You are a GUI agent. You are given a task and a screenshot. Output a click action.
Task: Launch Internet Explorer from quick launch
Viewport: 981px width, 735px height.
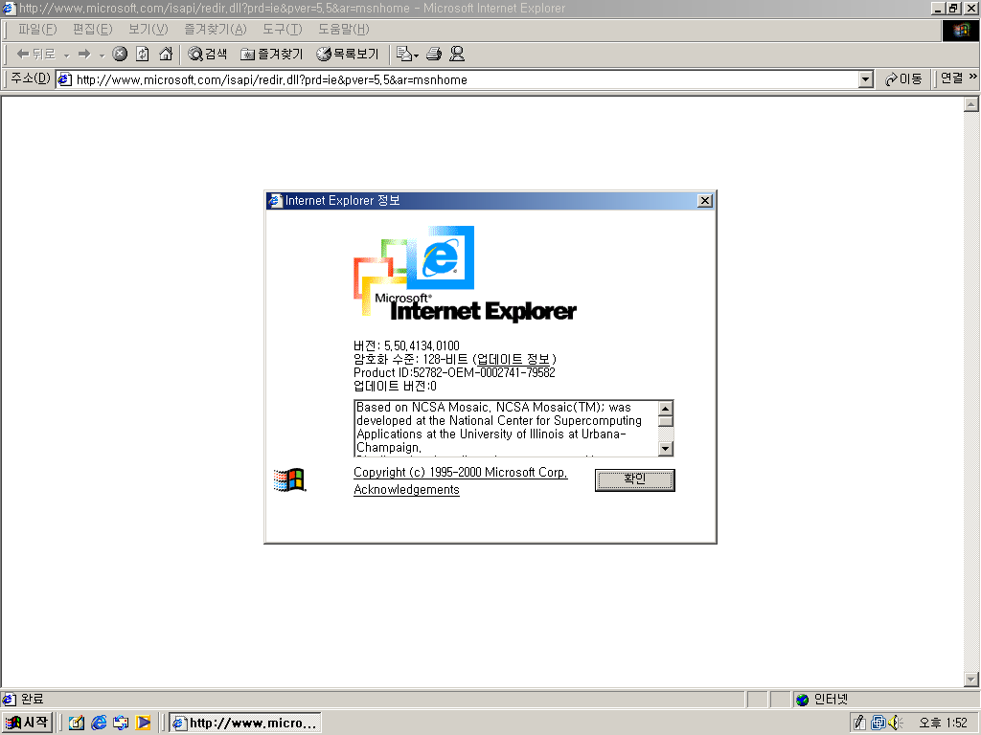[x=99, y=724]
